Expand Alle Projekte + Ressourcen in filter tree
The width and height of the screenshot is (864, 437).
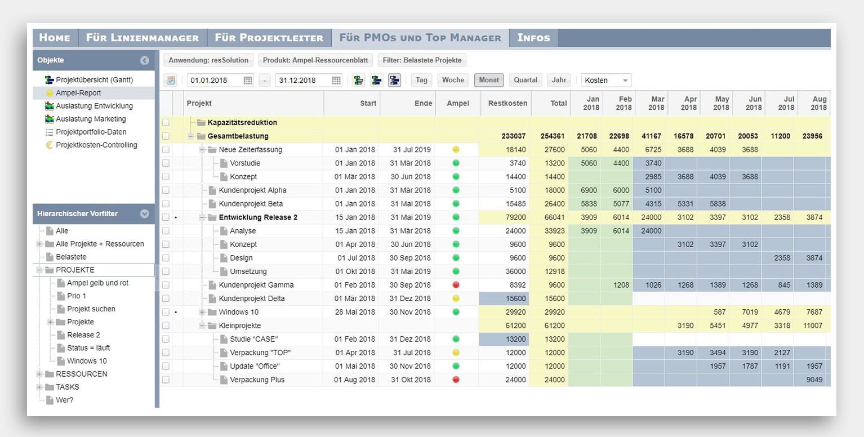pyautogui.click(x=39, y=244)
